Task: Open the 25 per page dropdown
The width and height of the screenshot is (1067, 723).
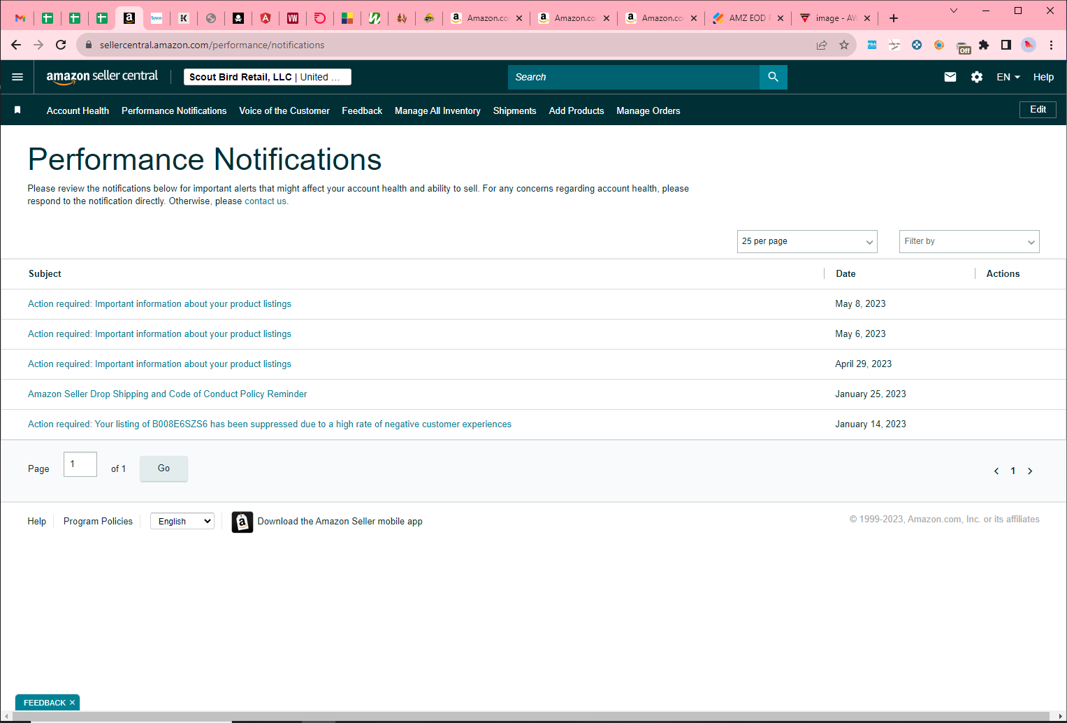Action: pos(807,241)
